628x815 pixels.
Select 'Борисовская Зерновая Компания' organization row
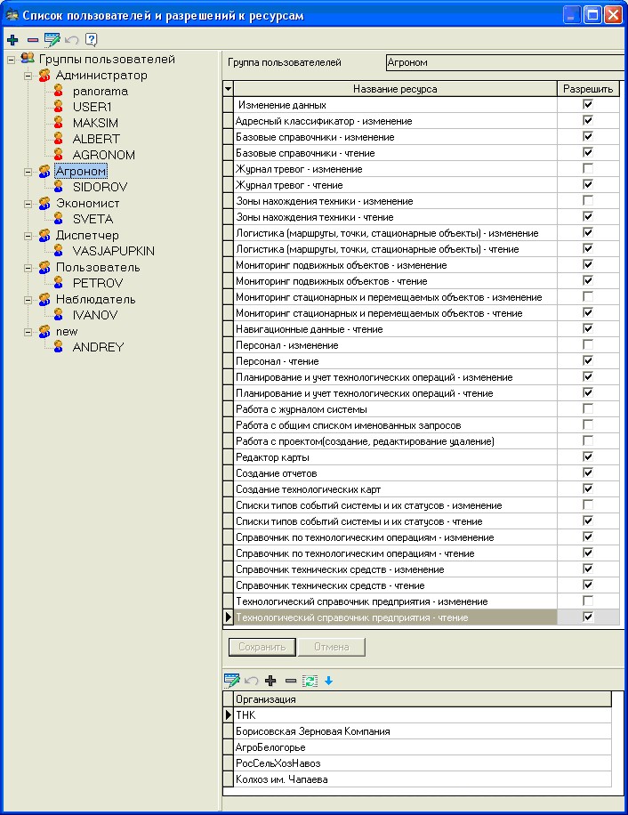pos(312,731)
